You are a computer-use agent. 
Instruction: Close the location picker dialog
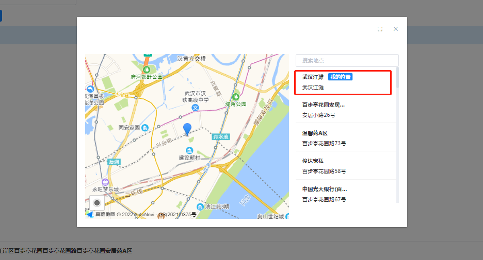(x=396, y=29)
